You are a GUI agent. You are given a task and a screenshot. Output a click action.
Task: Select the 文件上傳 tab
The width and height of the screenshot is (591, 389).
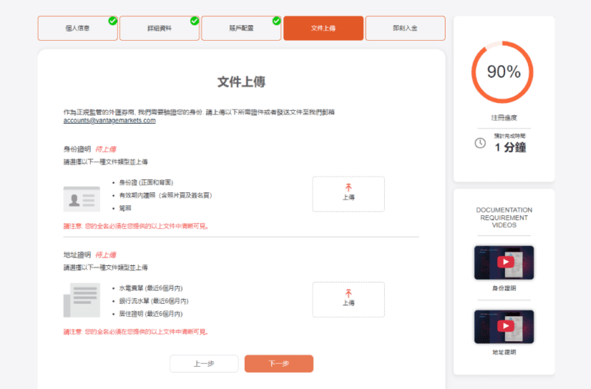tap(322, 28)
